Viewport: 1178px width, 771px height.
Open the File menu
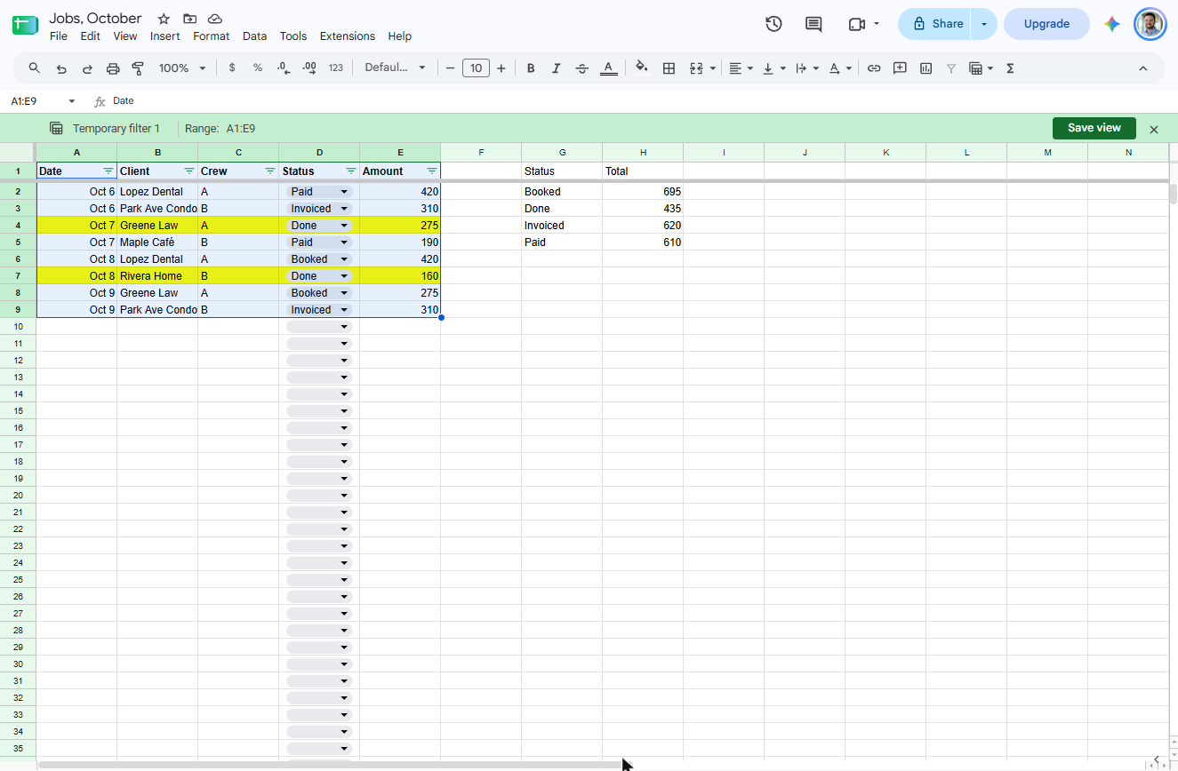click(59, 36)
